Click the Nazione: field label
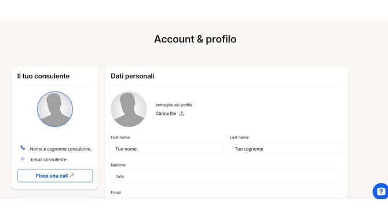 click(119, 165)
